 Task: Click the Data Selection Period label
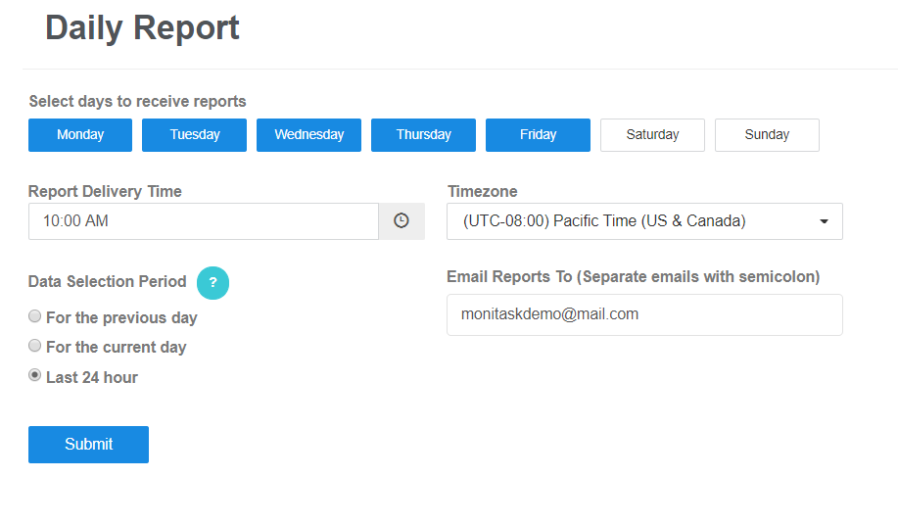point(107,282)
